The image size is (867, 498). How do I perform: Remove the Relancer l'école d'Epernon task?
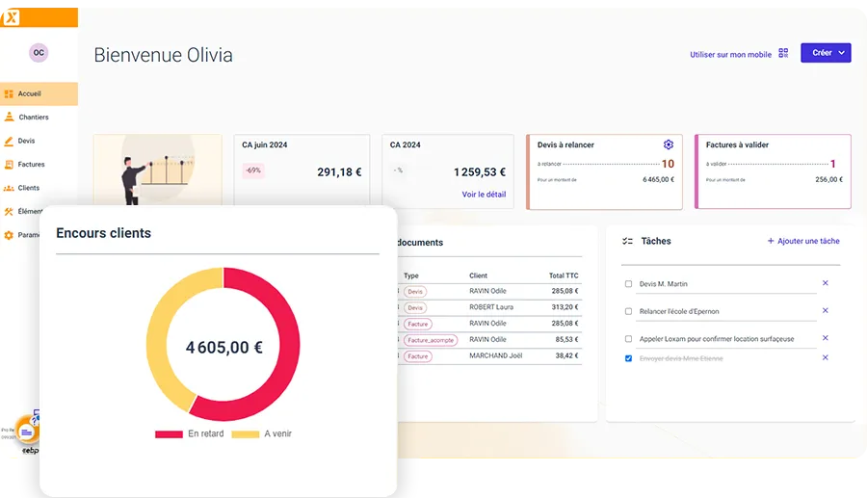[825, 310]
